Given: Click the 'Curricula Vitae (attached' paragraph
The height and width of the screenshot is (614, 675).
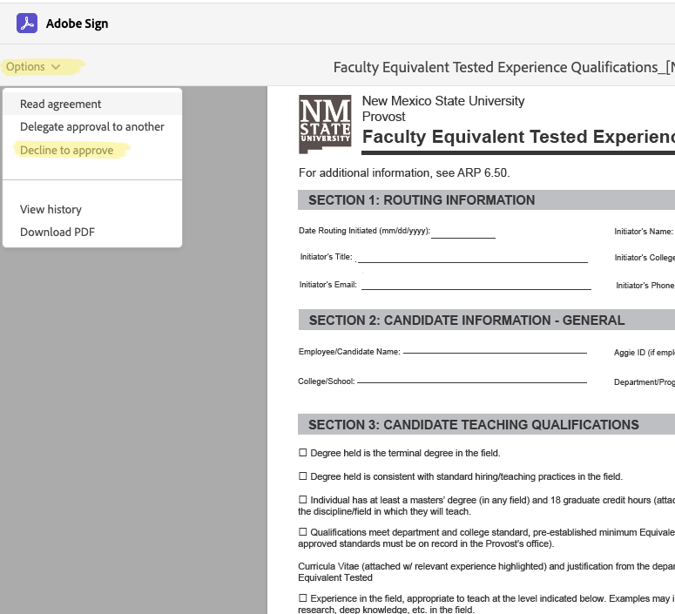Looking at the screenshot, I should click(487, 572).
